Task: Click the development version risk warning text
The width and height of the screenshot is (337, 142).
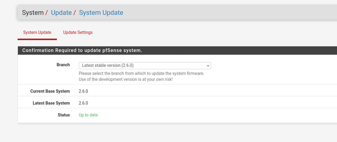Action: point(126,79)
